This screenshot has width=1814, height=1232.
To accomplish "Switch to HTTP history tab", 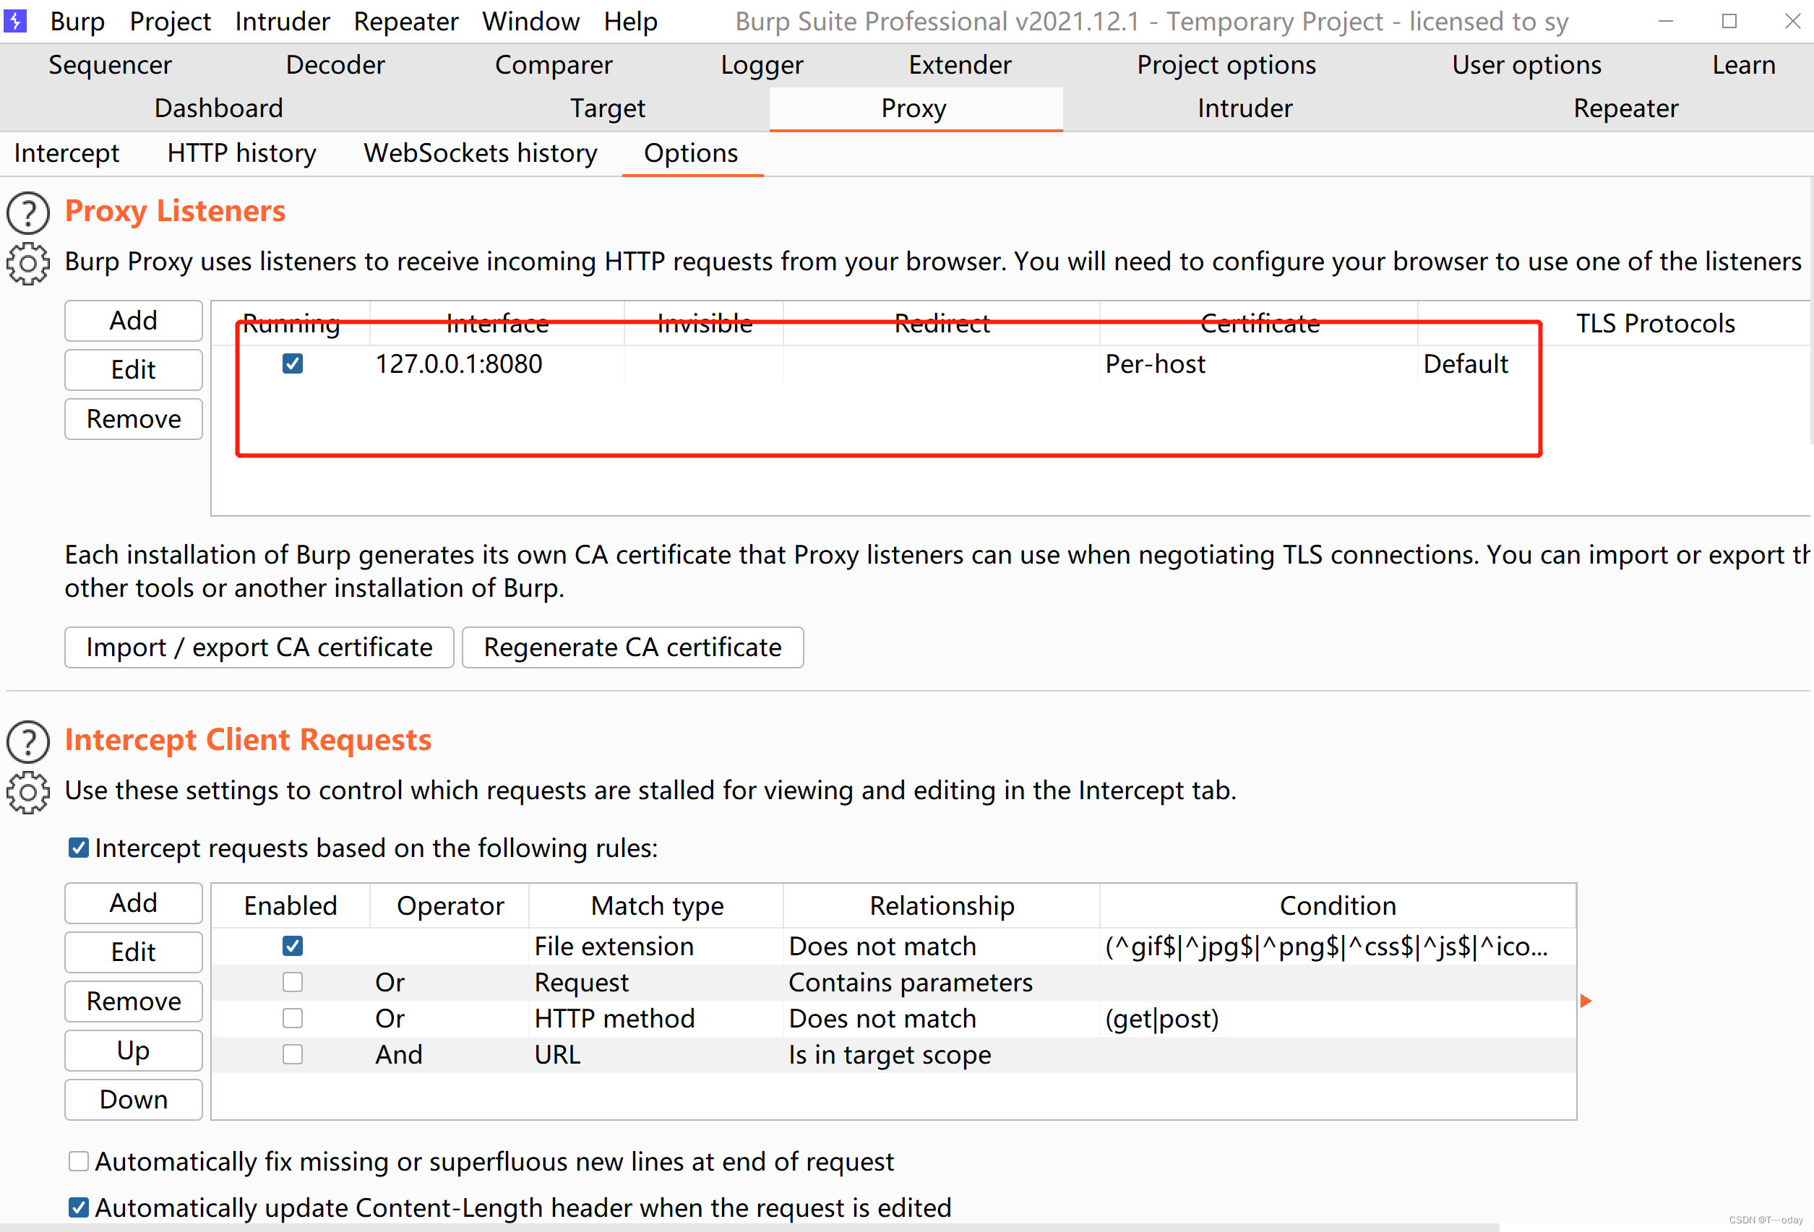I will 241,153.
